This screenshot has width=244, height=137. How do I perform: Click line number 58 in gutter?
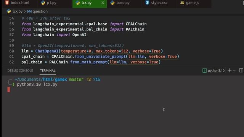pyautogui.click(x=11, y=40)
